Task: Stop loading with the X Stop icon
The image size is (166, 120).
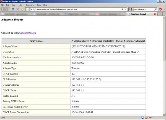Action: click(x=18, y=9)
